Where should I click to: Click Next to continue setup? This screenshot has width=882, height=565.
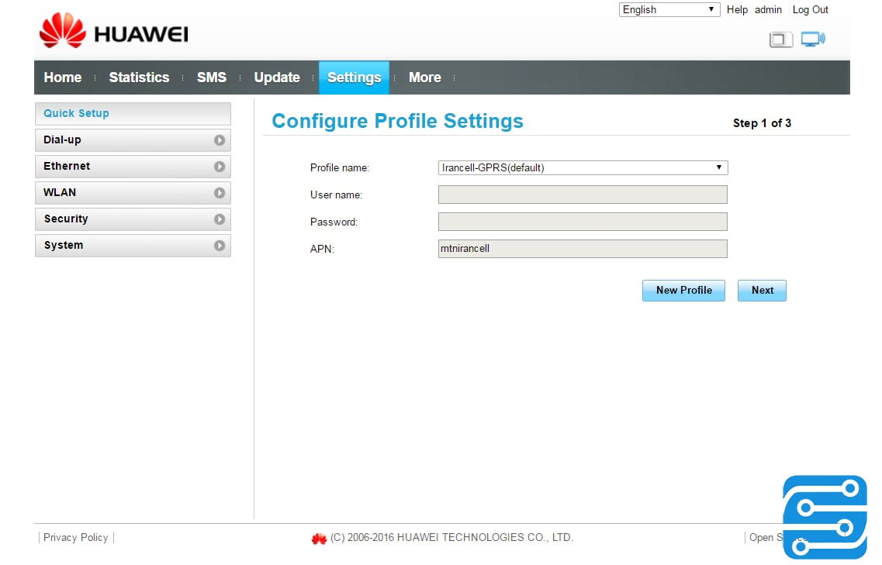(x=762, y=291)
